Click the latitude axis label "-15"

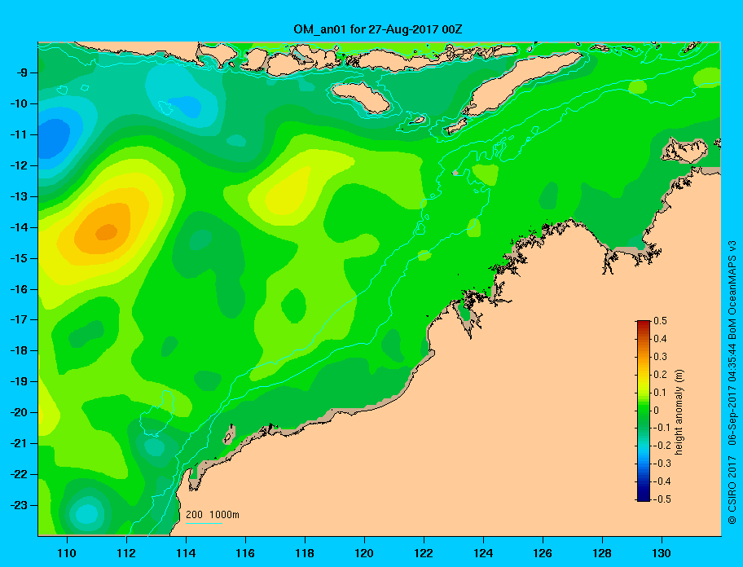point(19,258)
